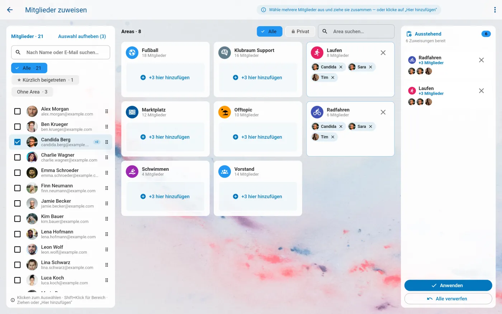Viewport: 502px width, 314px height.
Task: Click the Offtopic beach umbrella icon
Action: click(x=224, y=112)
